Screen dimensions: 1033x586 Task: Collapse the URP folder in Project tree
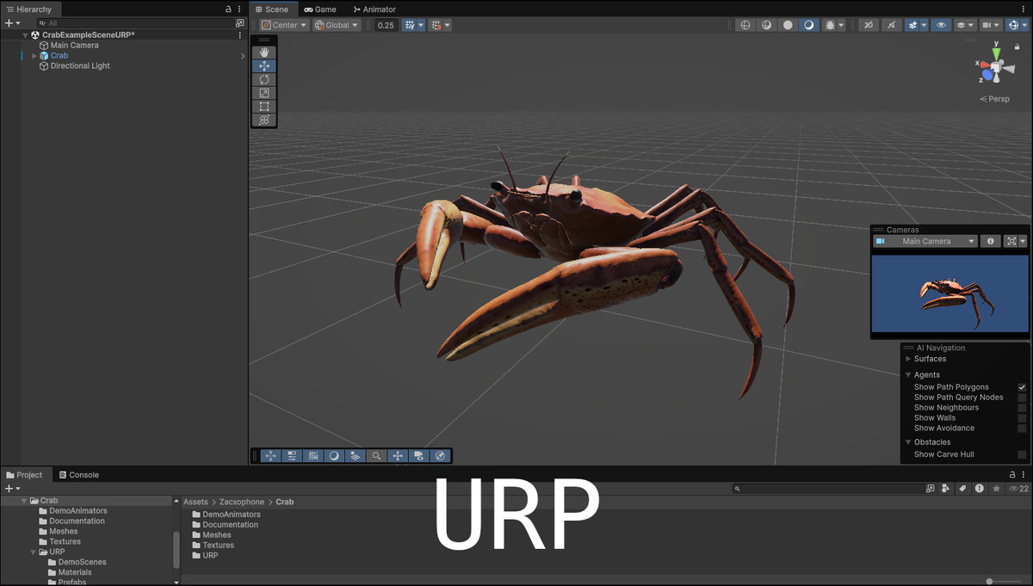34,552
